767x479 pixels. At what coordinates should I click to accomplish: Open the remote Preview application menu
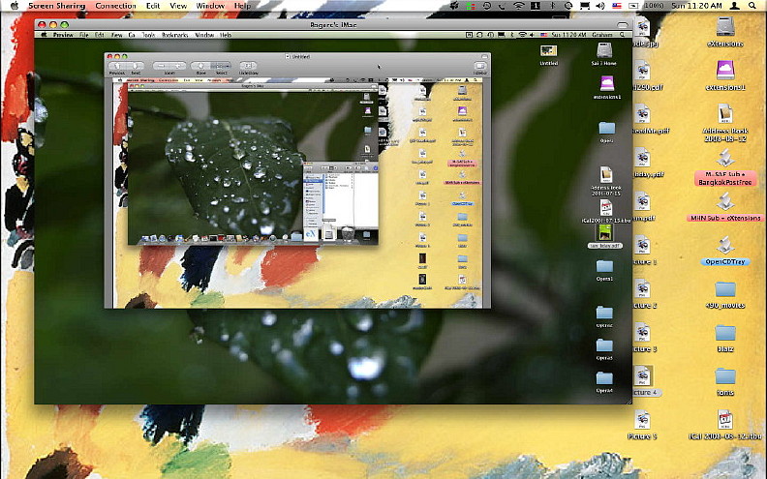click(63, 35)
